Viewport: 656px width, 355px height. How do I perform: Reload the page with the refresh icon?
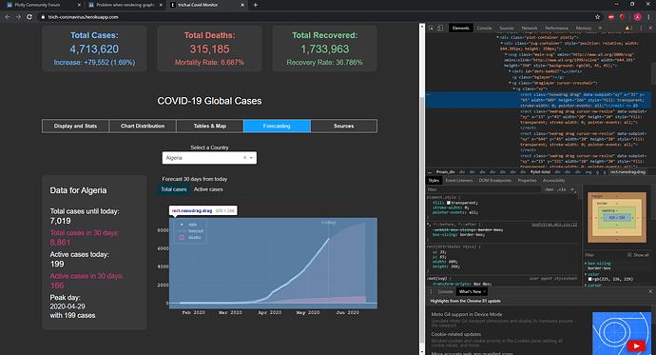click(x=29, y=17)
